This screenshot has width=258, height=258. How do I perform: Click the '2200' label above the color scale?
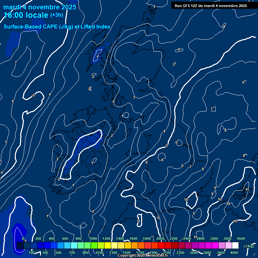coord(174,239)
